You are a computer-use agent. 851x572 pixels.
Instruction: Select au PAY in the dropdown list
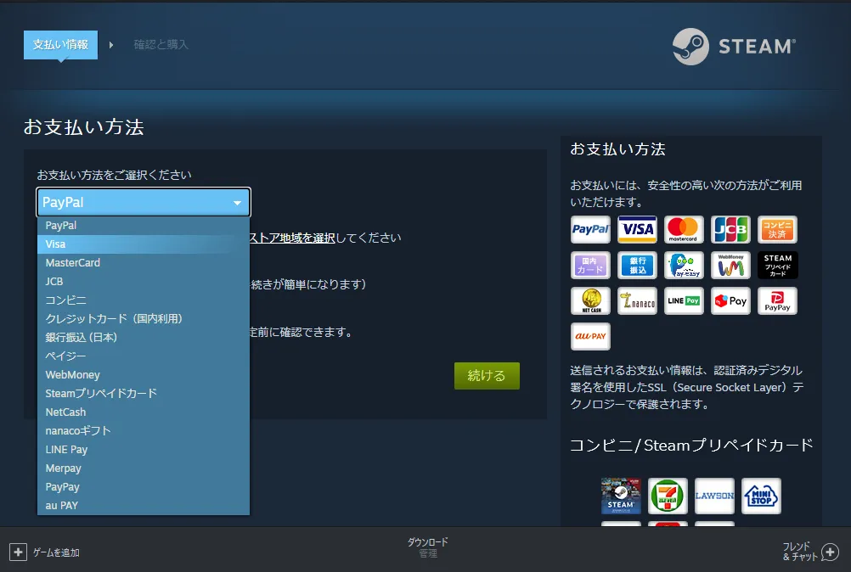coord(144,506)
